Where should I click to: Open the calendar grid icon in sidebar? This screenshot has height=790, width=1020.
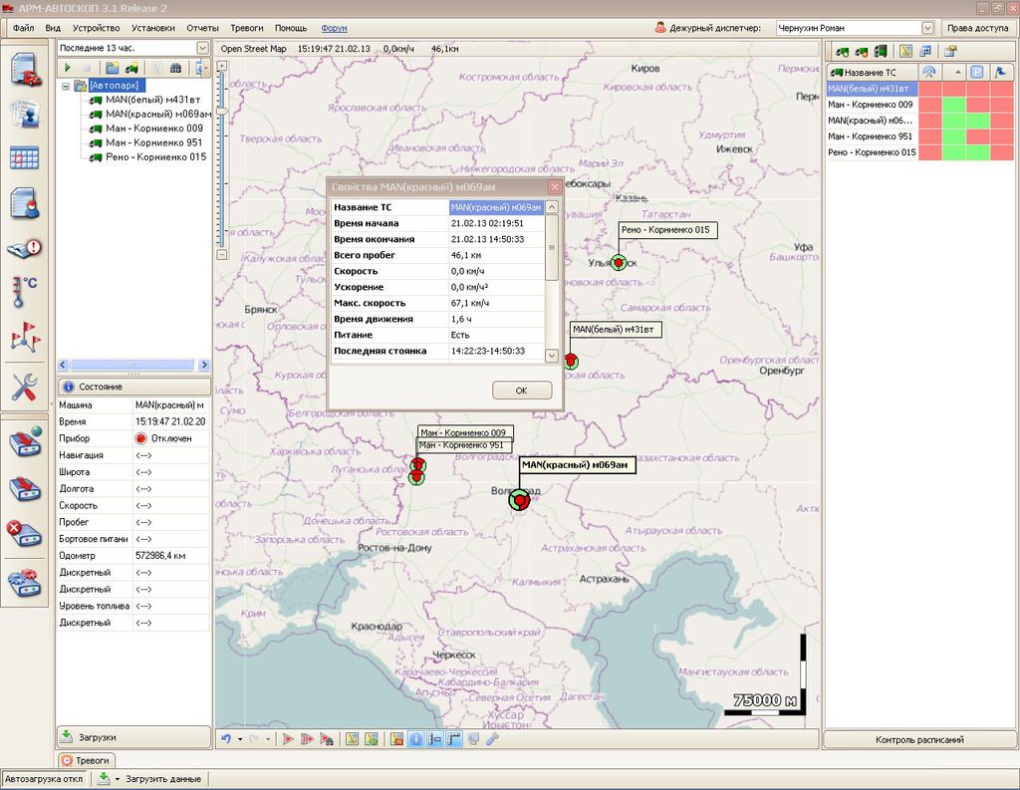(x=25, y=158)
